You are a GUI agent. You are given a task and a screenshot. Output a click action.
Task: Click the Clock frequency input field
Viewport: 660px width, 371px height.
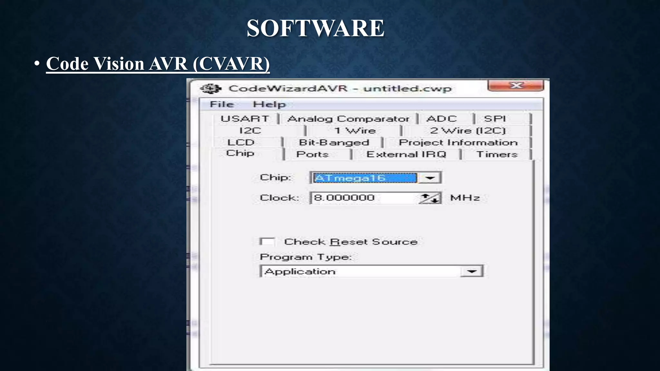point(364,198)
